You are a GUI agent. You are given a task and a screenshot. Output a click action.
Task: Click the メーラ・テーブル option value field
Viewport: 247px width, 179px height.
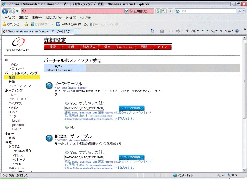click(84, 108)
